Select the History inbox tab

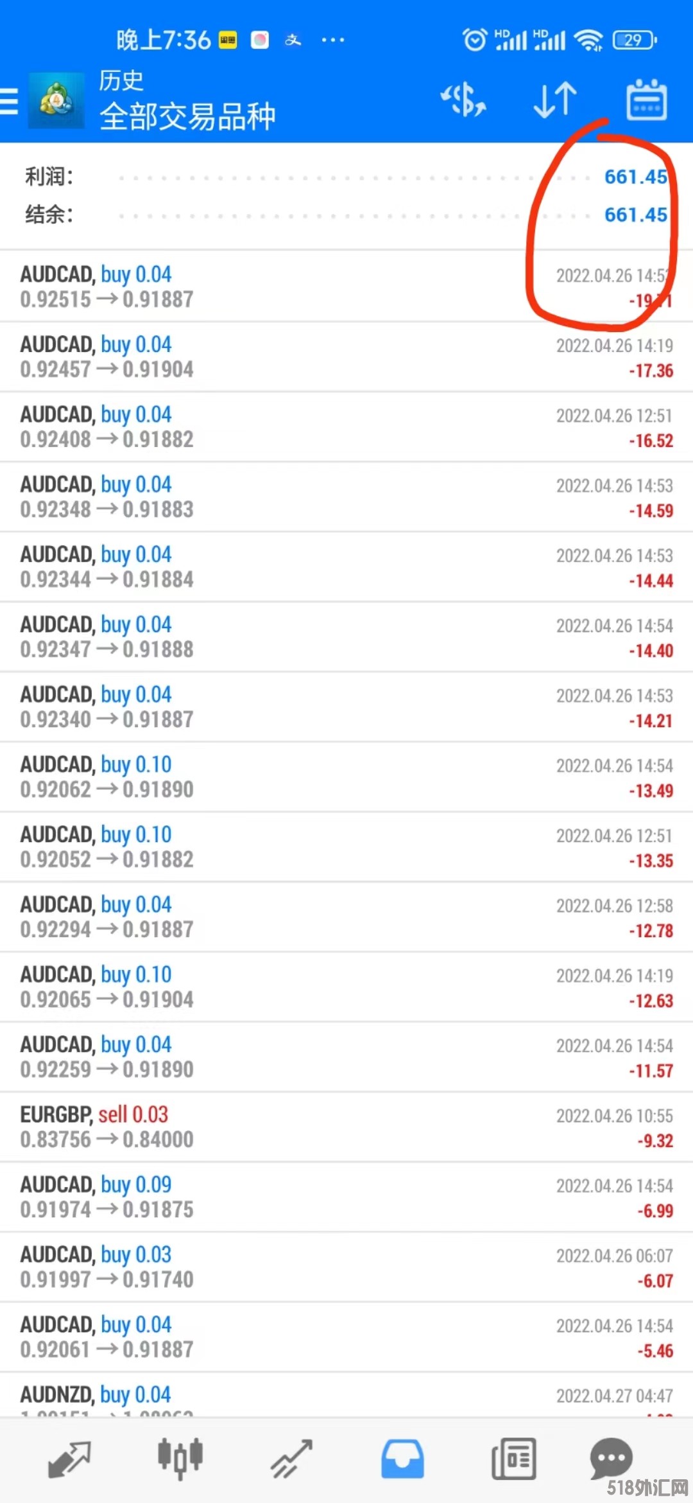click(x=402, y=1459)
